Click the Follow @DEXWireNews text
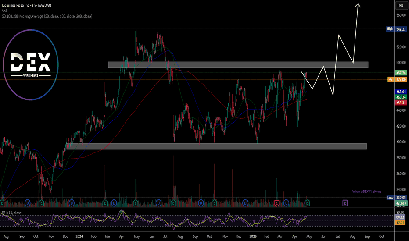The height and width of the screenshot is (241, 409). 366,191
